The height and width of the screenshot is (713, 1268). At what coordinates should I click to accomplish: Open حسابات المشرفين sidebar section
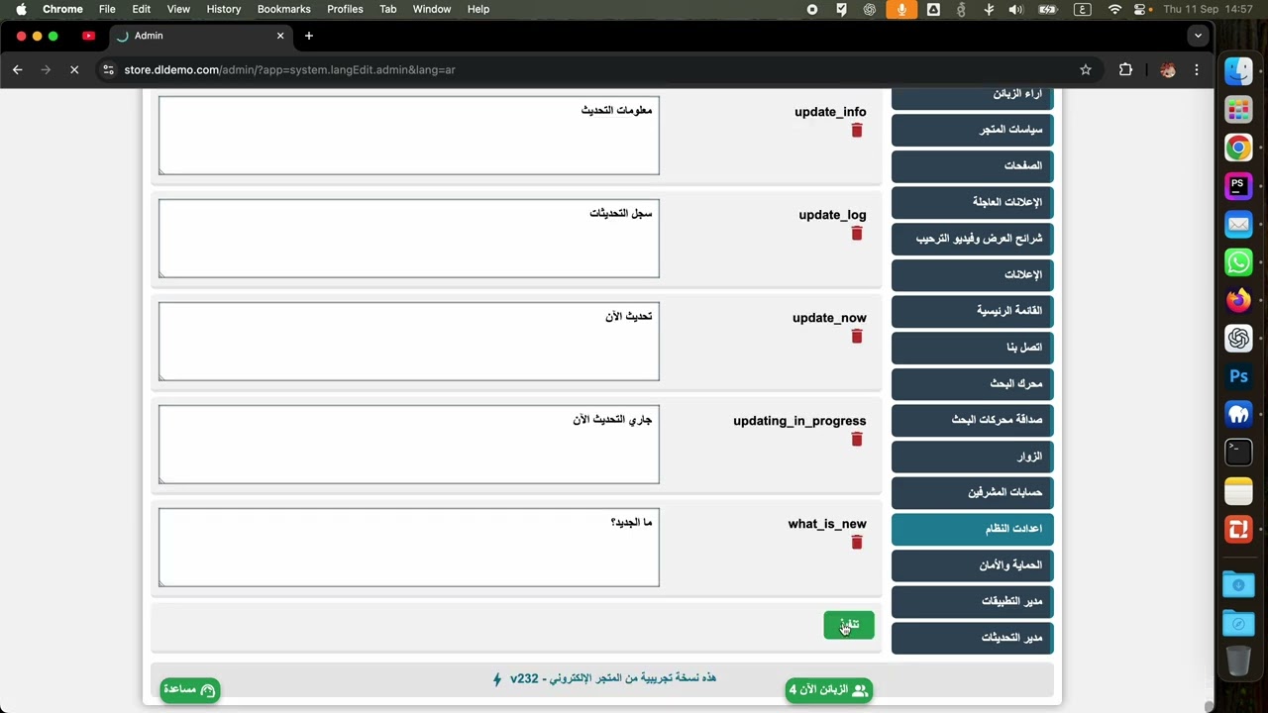coord(973,492)
